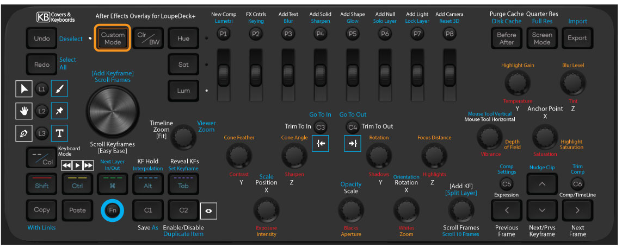Click the Tab Reveal KFs key
This screenshot has width=628, height=249.
(183, 184)
